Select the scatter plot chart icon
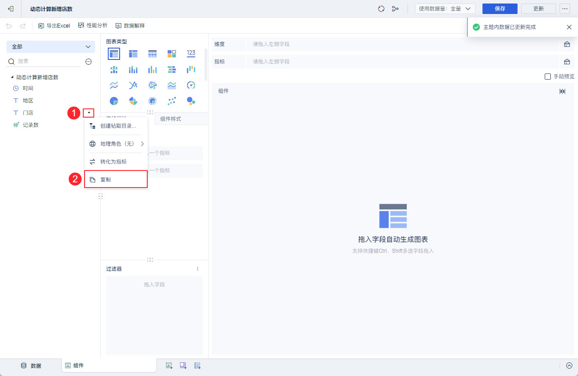578x376 pixels. (171, 101)
